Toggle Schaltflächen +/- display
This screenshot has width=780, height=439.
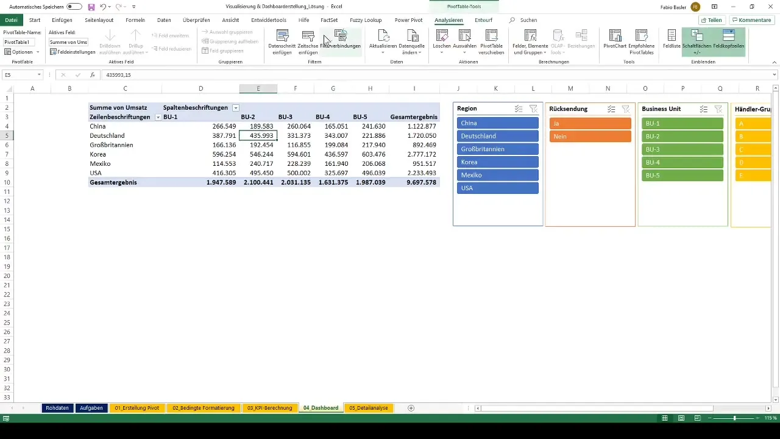coord(697,41)
